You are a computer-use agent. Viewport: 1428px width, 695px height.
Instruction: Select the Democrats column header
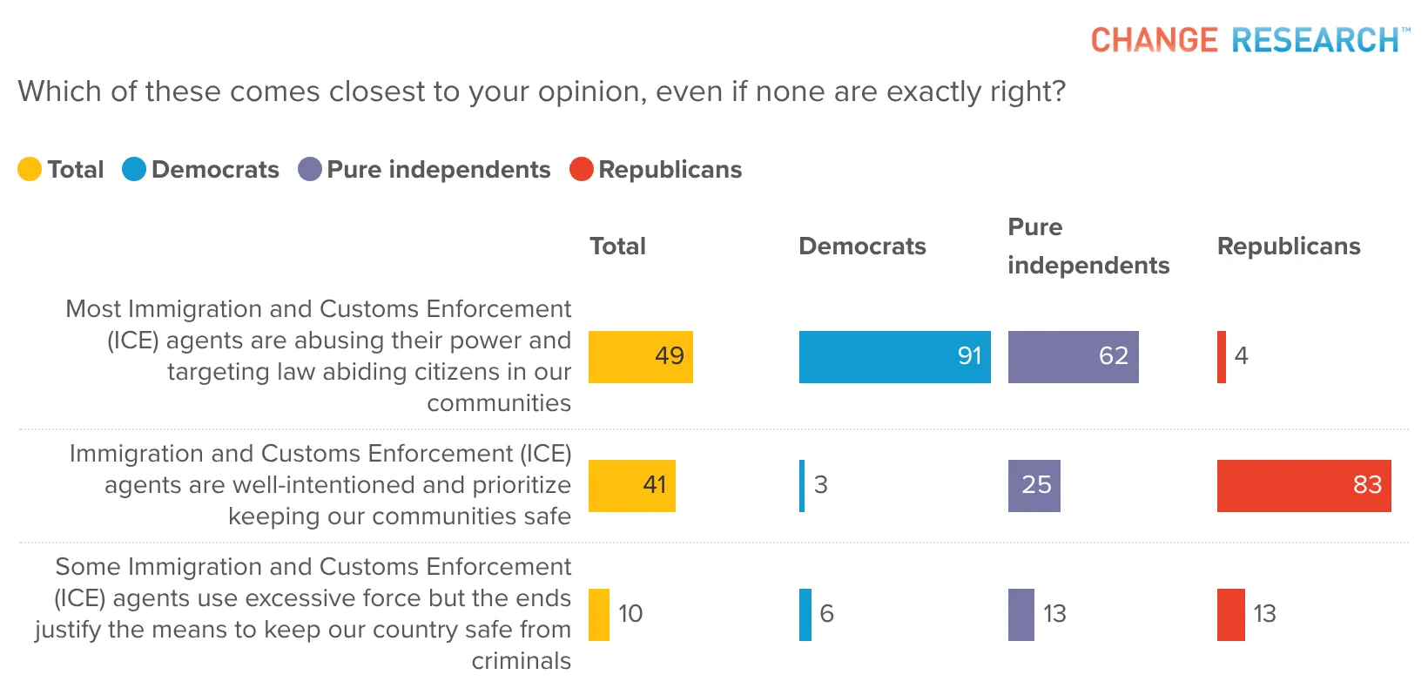coord(862,246)
